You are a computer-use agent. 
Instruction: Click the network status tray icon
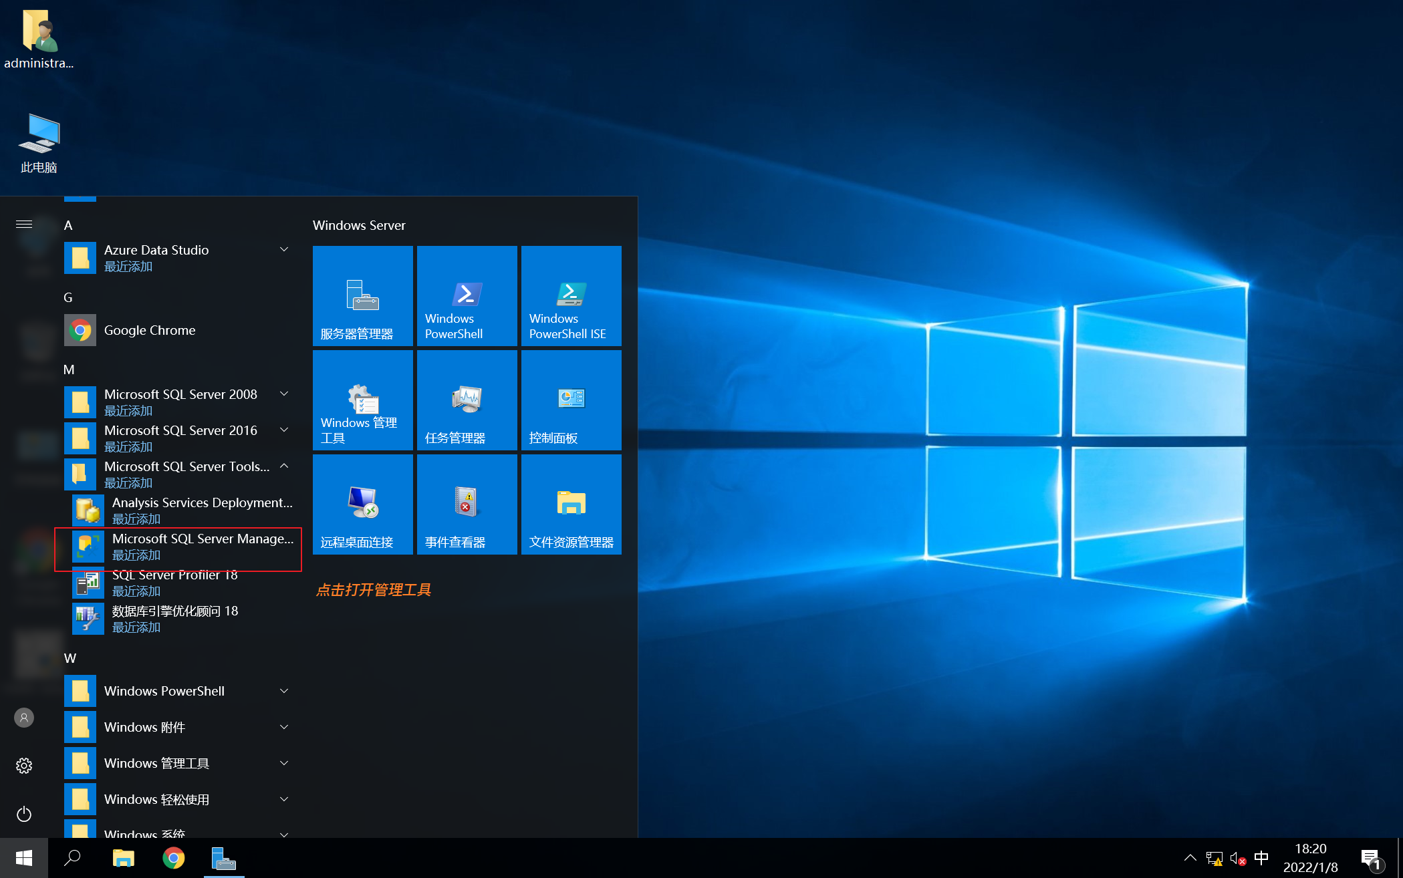click(x=1215, y=859)
